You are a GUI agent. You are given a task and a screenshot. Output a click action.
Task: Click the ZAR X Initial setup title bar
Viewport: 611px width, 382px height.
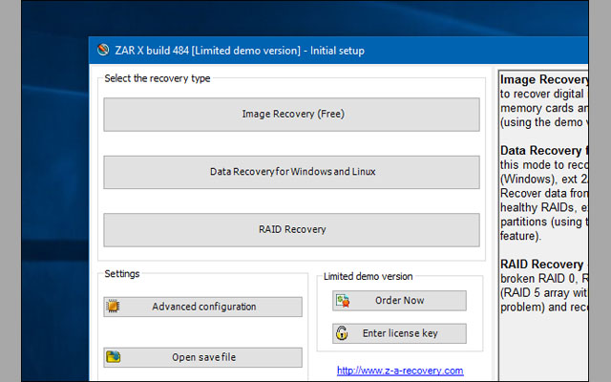[x=286, y=51]
